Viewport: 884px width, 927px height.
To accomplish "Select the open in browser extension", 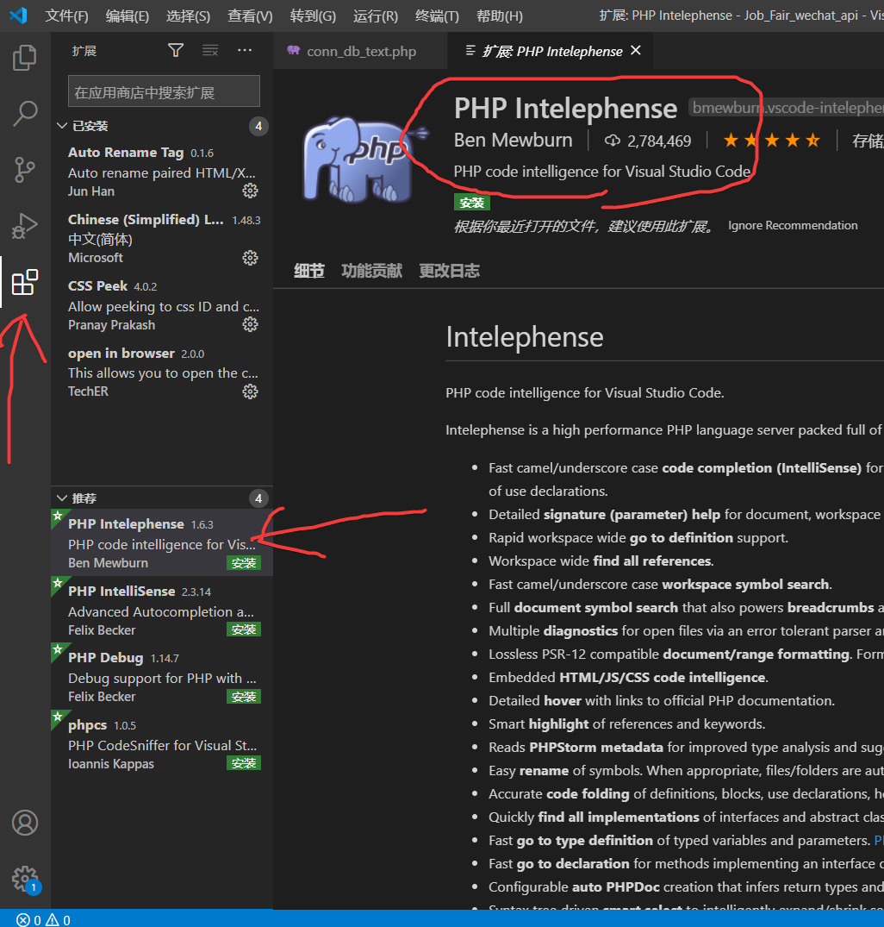I will 162,372.
